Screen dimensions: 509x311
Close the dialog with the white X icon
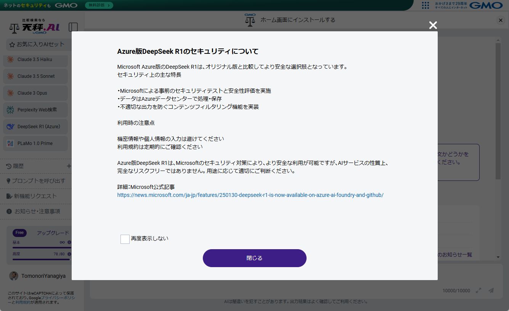click(x=433, y=25)
